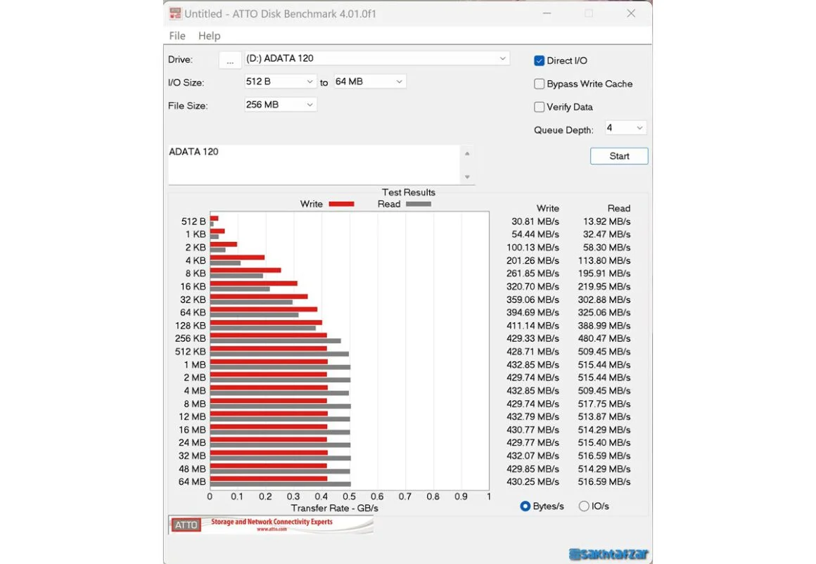Open the Help menu
The height and width of the screenshot is (564, 816).
209,36
